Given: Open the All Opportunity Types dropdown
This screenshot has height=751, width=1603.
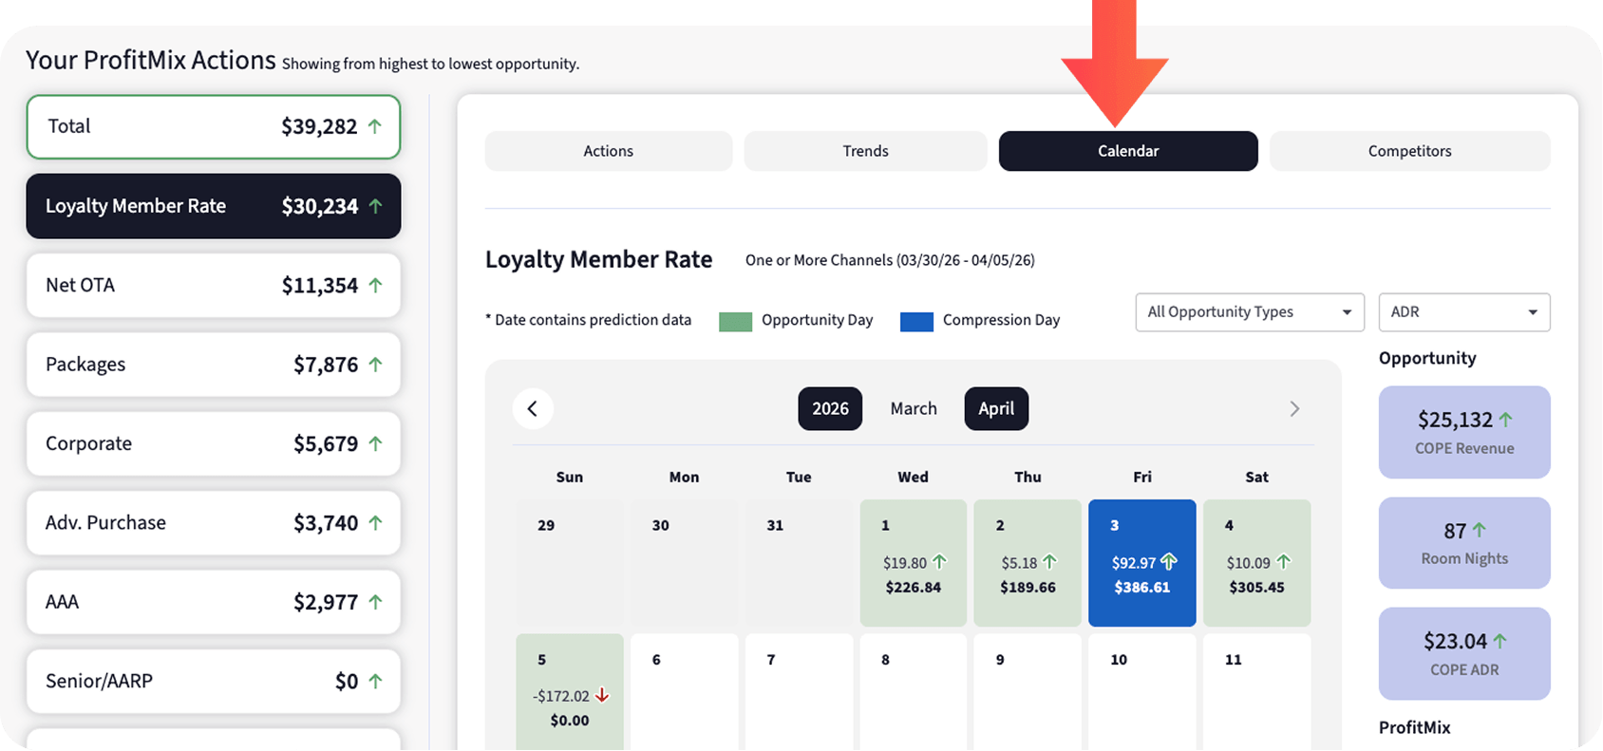Looking at the screenshot, I should pyautogui.click(x=1249, y=312).
